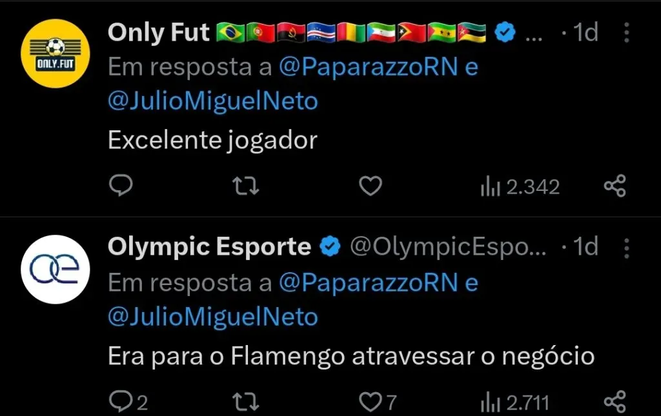
Task: Open the @JulioMiguelNeto profile link
Action: 213,101
